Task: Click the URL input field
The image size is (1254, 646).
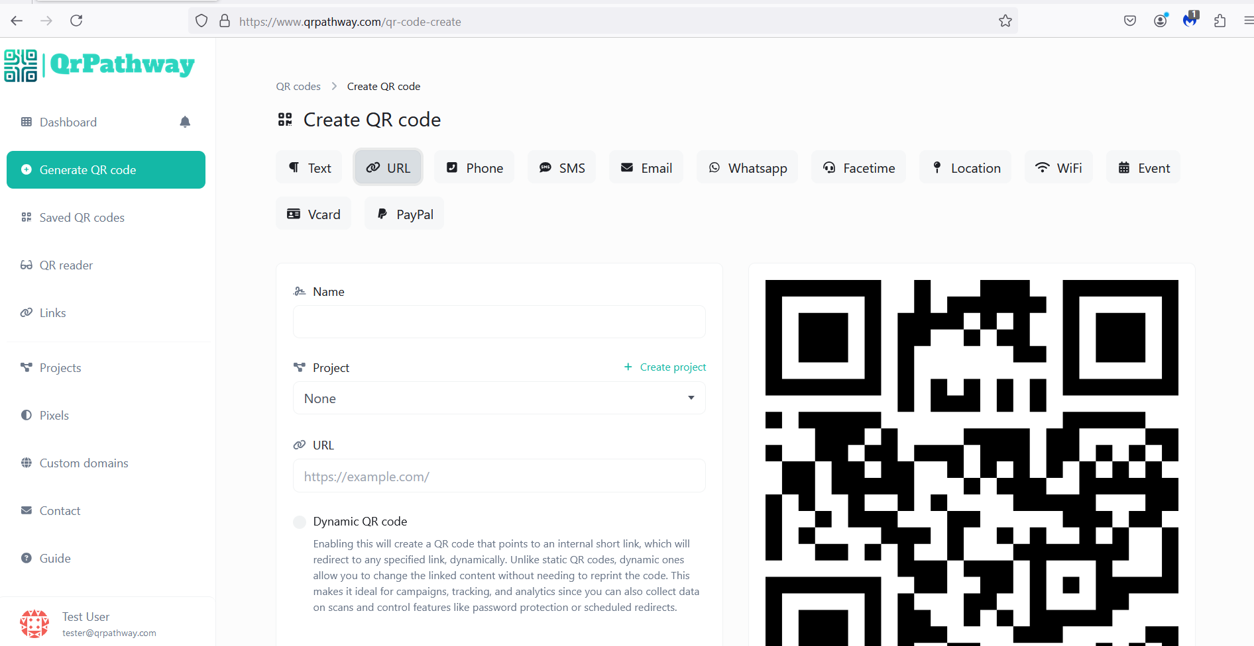Action: [499, 476]
